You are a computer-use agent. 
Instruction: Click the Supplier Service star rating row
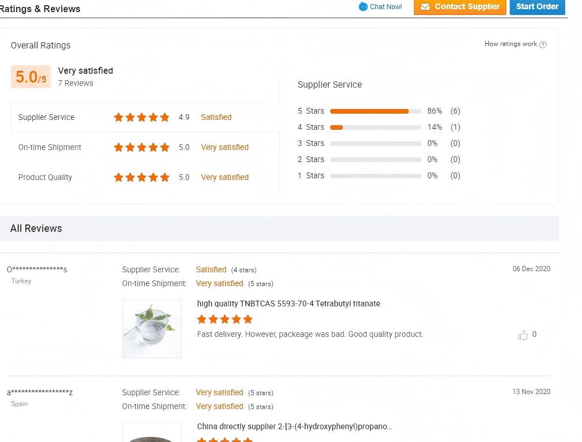coord(141,117)
